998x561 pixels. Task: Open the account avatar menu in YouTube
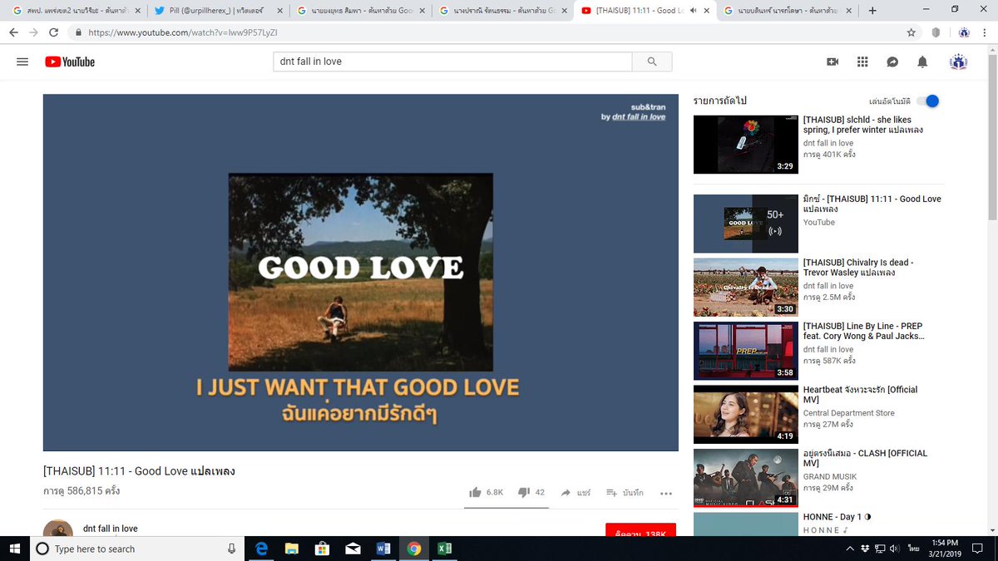tap(959, 62)
